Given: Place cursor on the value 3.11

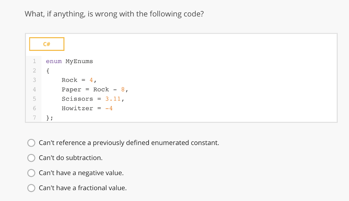Looking at the screenshot, I should [x=113, y=99].
